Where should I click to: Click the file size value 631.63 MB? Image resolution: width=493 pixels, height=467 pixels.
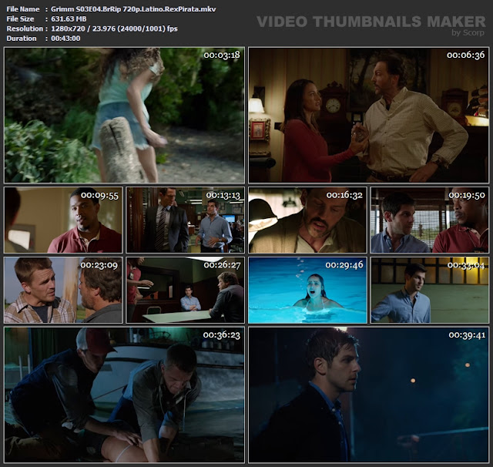click(x=69, y=18)
